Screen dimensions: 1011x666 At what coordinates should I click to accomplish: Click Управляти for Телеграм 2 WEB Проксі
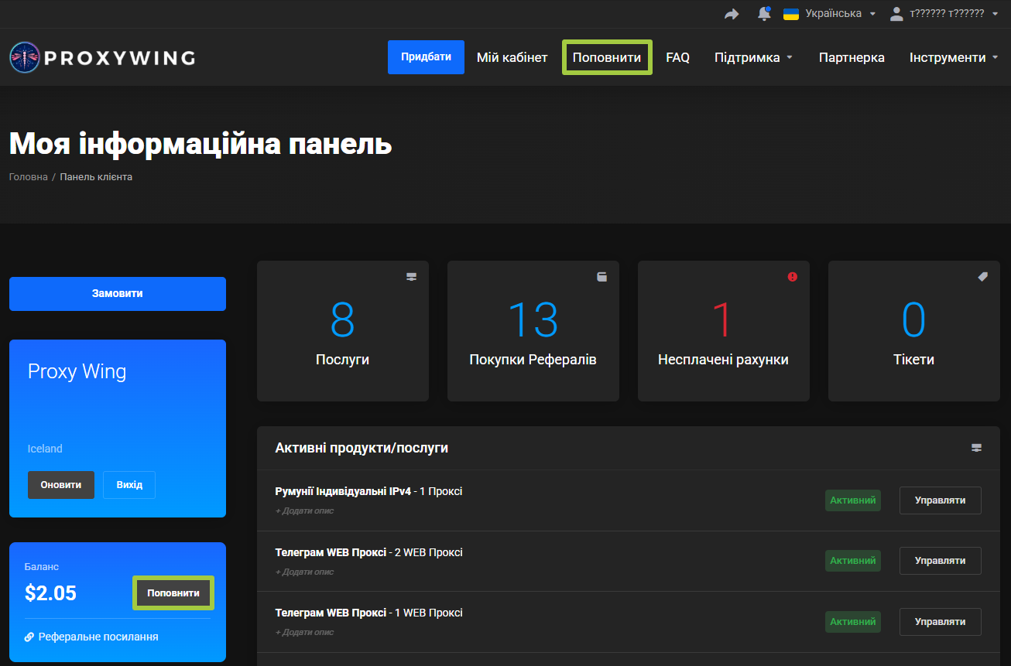pos(940,561)
